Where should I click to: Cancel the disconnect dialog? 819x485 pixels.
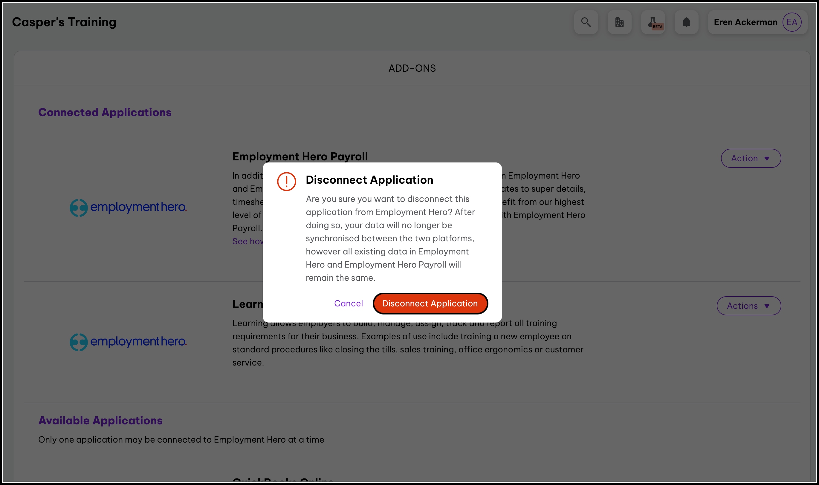[348, 303]
